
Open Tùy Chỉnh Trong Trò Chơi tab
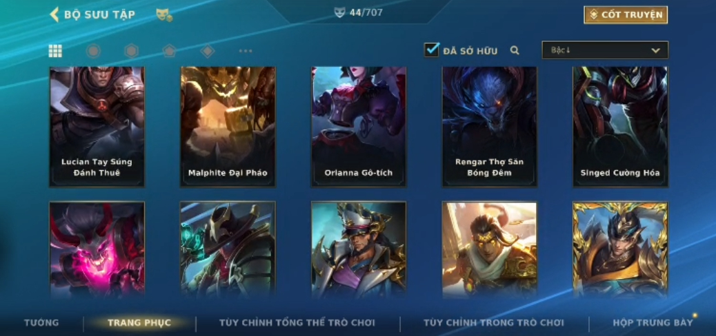pos(494,323)
